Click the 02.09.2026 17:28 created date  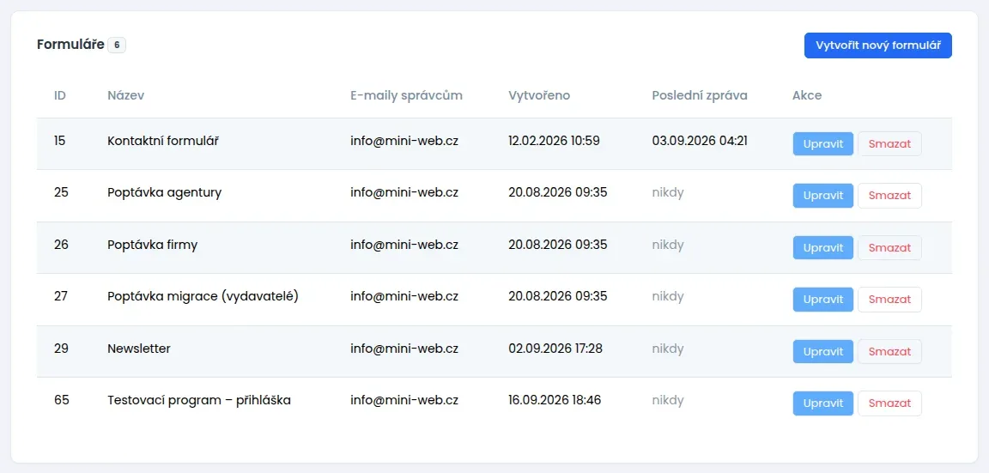click(x=555, y=349)
